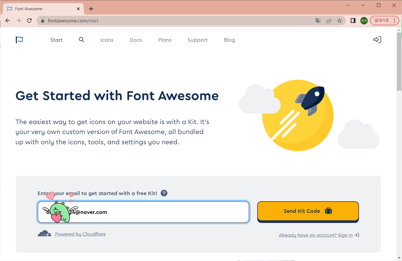The image size is (402, 261).
Task: Focus the email address input field
Action: (x=143, y=212)
